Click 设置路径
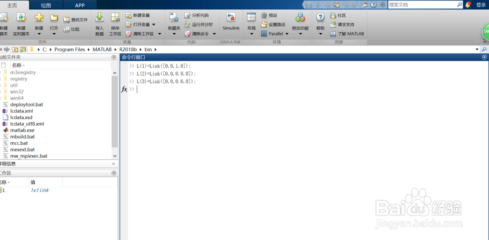Viewport: 489px width, 240px height. tap(273, 24)
